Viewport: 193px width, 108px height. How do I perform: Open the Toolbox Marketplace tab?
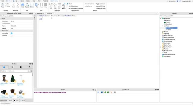[4, 67]
